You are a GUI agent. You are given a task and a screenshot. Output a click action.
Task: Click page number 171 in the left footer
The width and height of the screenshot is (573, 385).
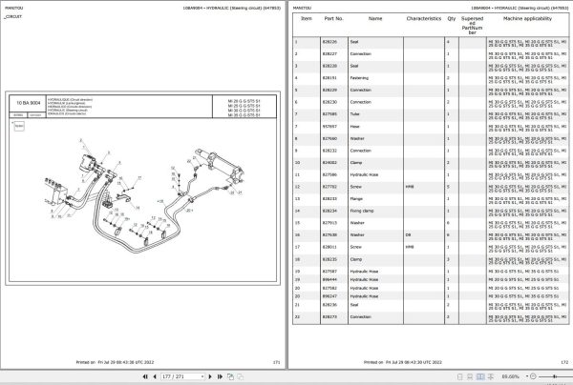[x=276, y=362]
